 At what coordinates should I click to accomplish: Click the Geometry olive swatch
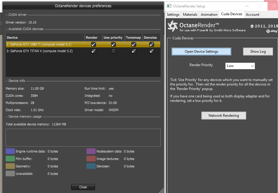[10, 166]
